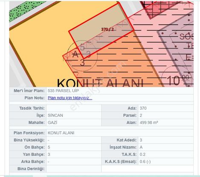Select the Ada value 370

click(143, 108)
